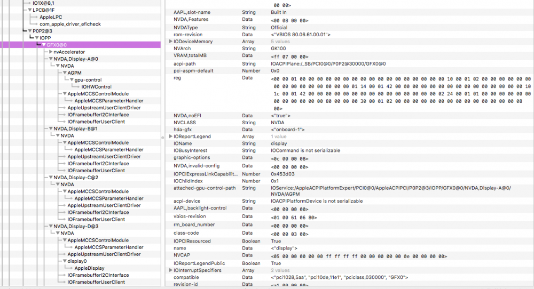Select AppleMCCSControlModule under Display-A@0
534x289 pixels.
point(98,94)
